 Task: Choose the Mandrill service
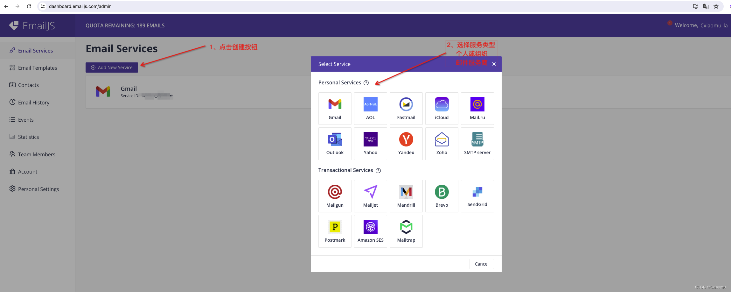406,196
